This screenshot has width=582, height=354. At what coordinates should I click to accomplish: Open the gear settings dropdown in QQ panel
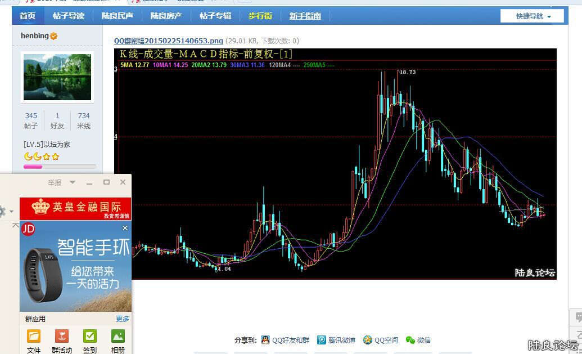(x=4, y=212)
